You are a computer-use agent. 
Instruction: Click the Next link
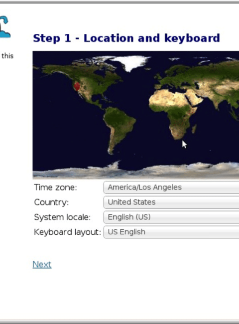click(x=42, y=265)
